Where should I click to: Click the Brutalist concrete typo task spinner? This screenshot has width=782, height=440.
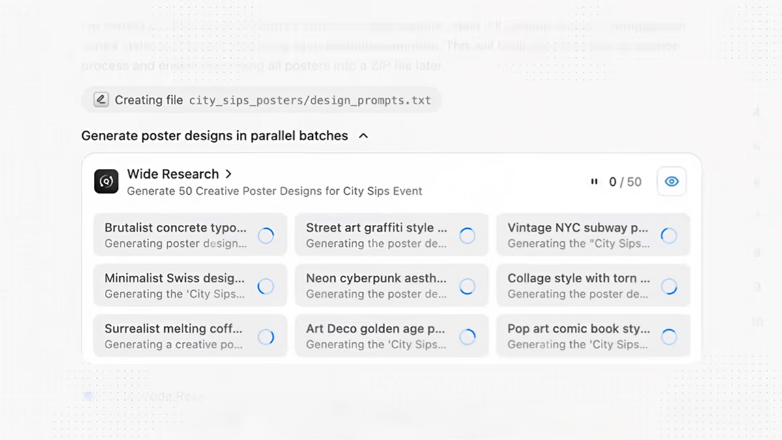(x=266, y=236)
